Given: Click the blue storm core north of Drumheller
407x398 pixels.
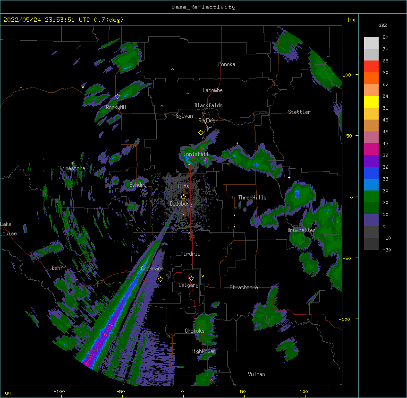Looking at the screenshot, I should (x=297, y=194).
